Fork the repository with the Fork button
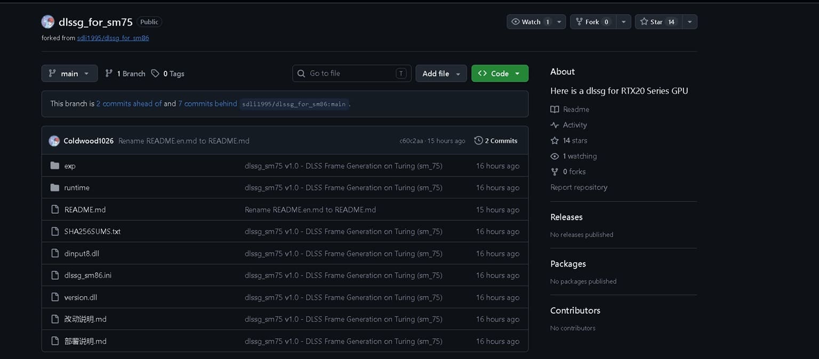This screenshot has width=819, height=359. tap(593, 22)
